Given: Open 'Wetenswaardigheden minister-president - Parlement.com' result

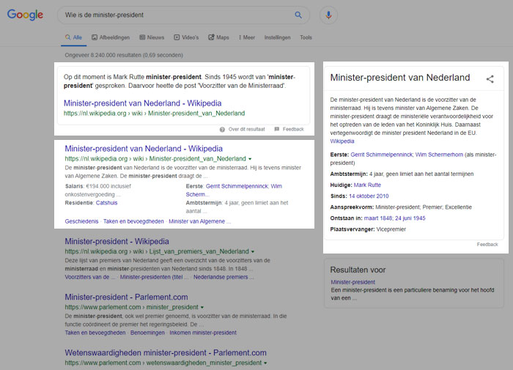Looking at the screenshot, I should point(166,352).
